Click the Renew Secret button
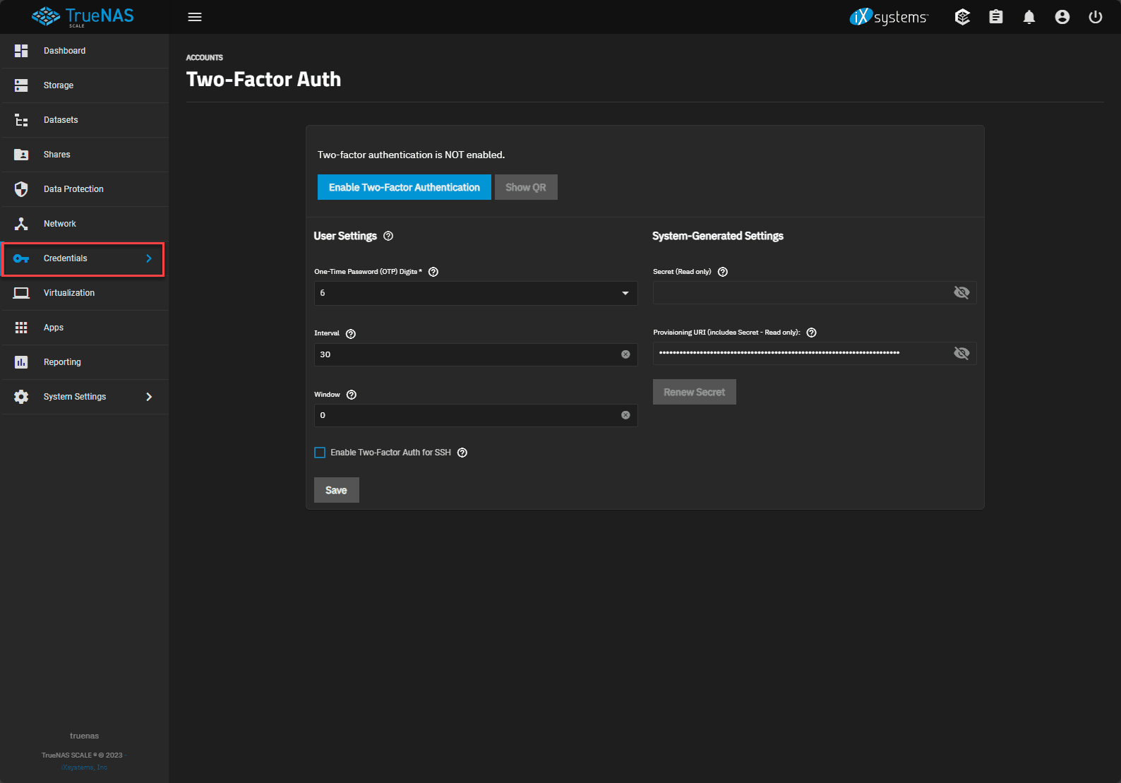This screenshot has width=1121, height=783. (695, 392)
